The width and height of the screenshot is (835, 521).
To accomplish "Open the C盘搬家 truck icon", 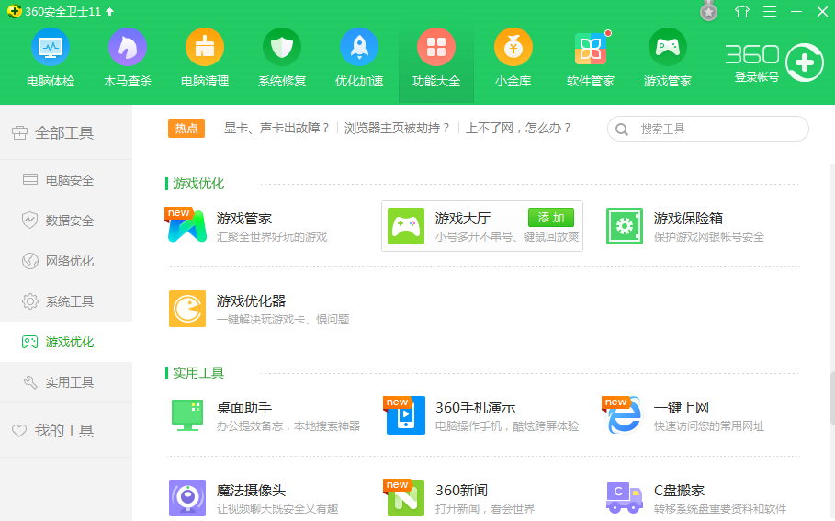I will coord(625,497).
